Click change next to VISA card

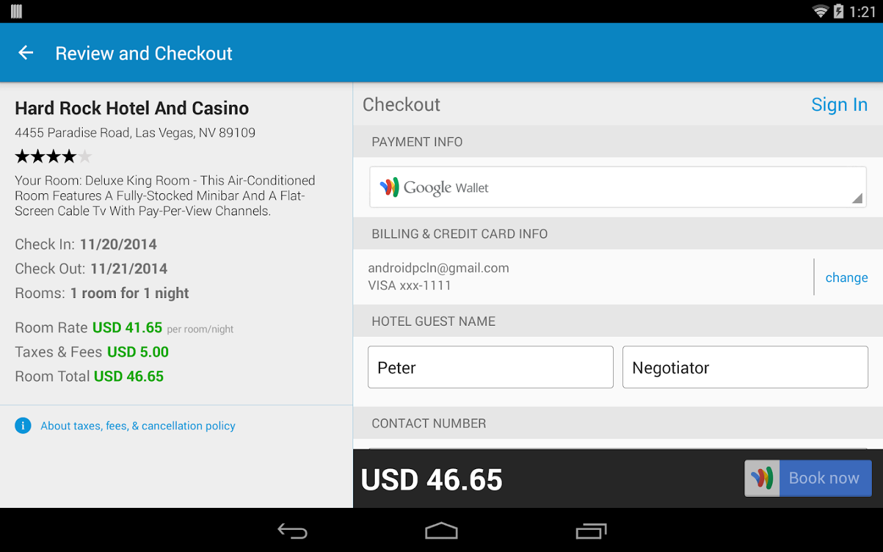point(846,277)
